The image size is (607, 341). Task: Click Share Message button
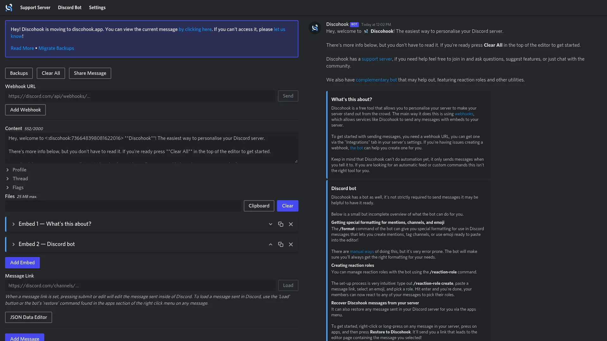point(90,73)
